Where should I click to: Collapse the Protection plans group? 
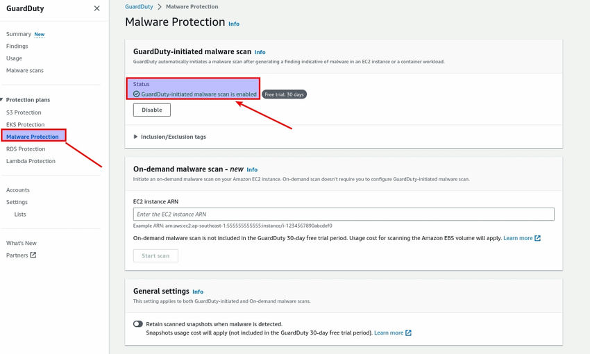(x=2, y=100)
